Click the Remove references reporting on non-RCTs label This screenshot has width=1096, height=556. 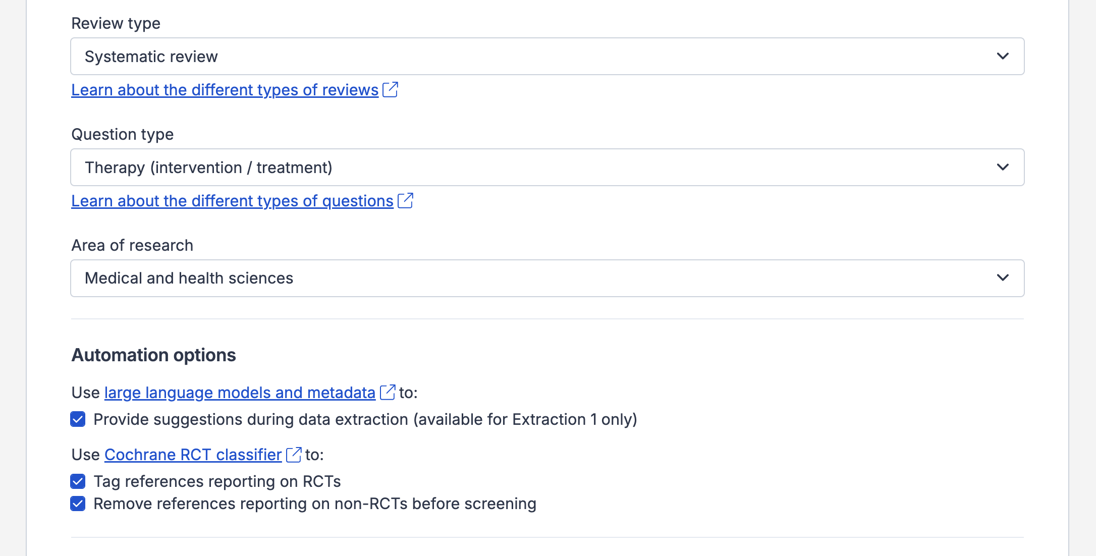[x=314, y=504]
